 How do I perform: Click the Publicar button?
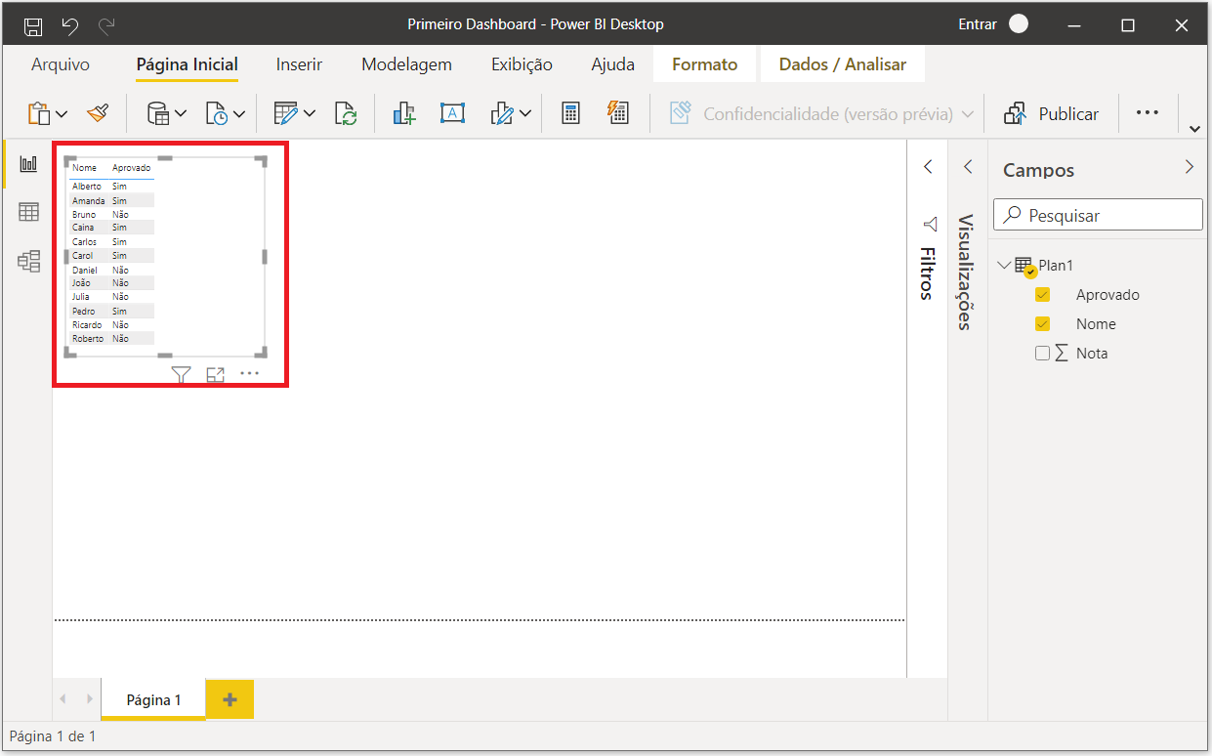[x=1052, y=114]
